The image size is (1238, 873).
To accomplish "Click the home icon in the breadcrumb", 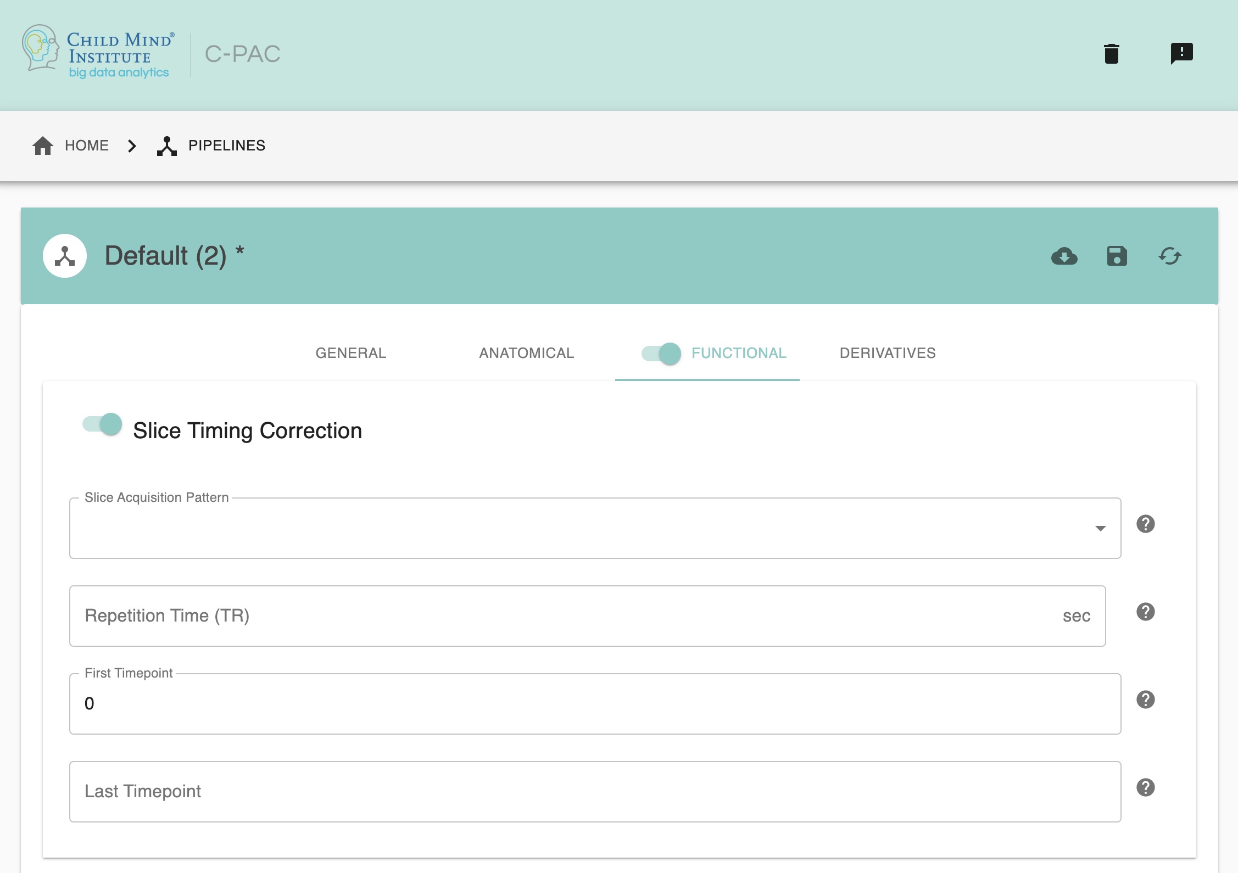I will click(x=43, y=145).
